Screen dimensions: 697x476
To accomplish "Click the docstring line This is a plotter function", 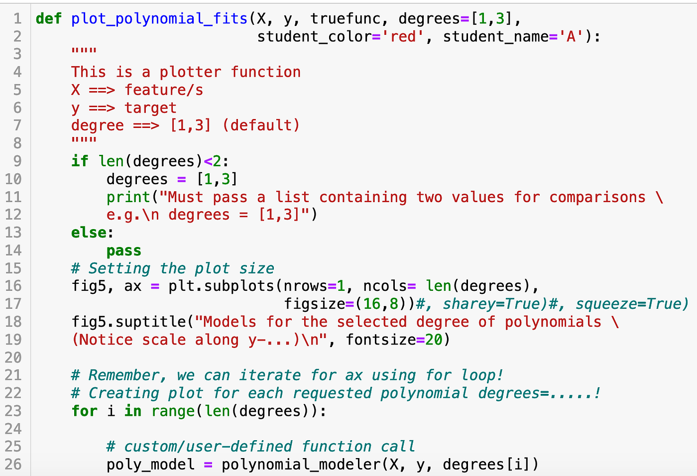I will coord(186,72).
